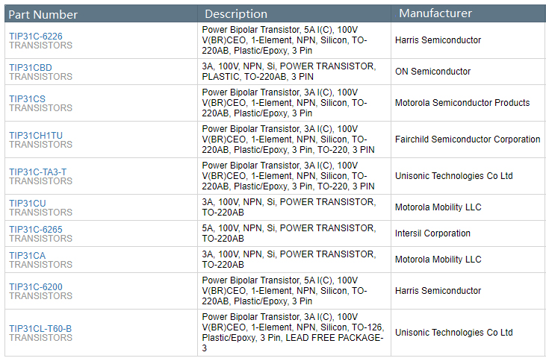Select the TIP31C-TA3-T part link
This screenshot has width=546, height=361.
[37, 172]
